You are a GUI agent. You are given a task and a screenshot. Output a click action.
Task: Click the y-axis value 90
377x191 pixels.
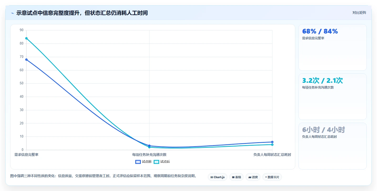point(22,30)
